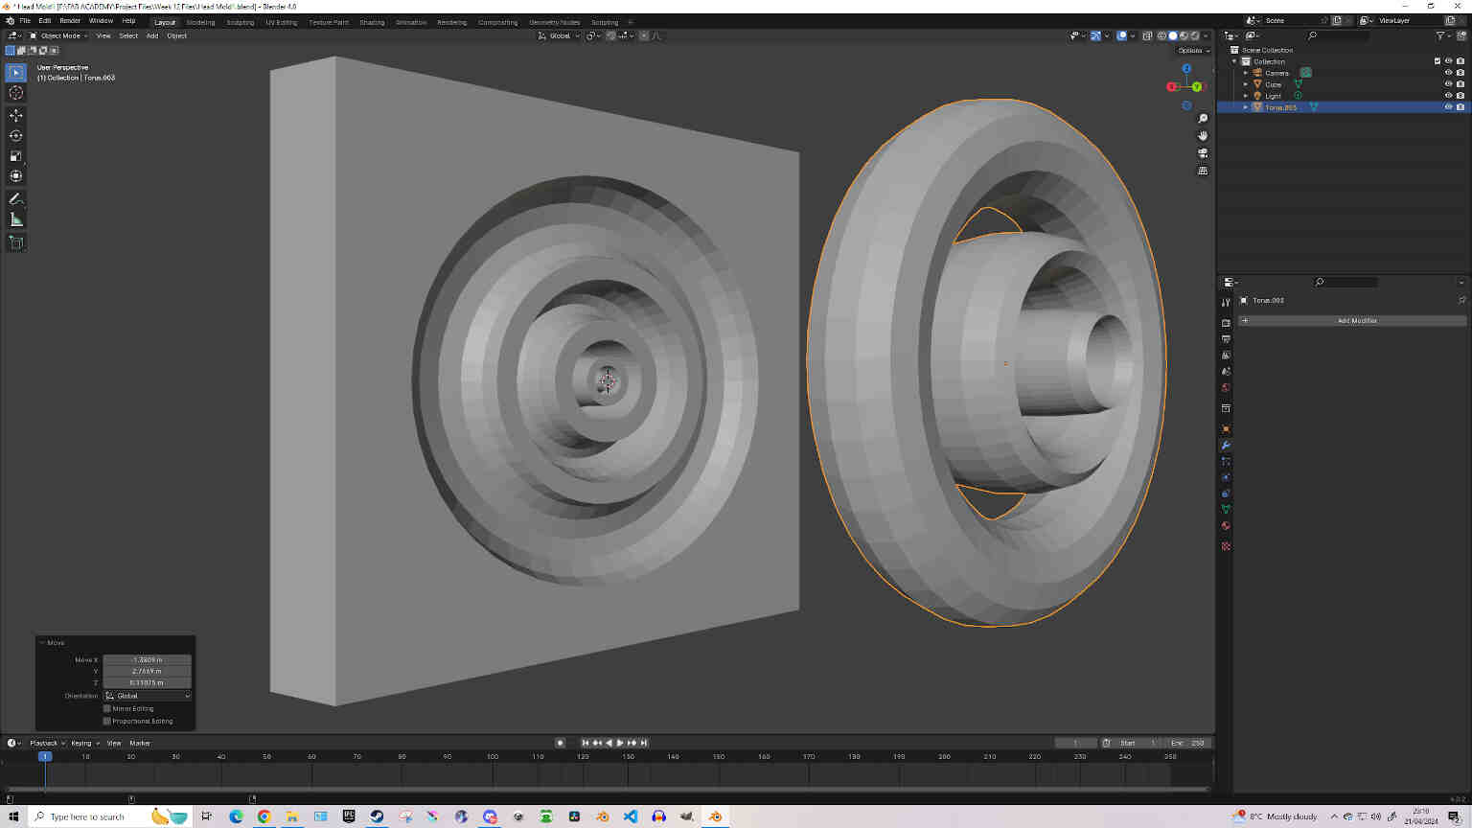Open the Global transform orientation dropdown
The width and height of the screenshot is (1472, 828).
pyautogui.click(x=559, y=35)
